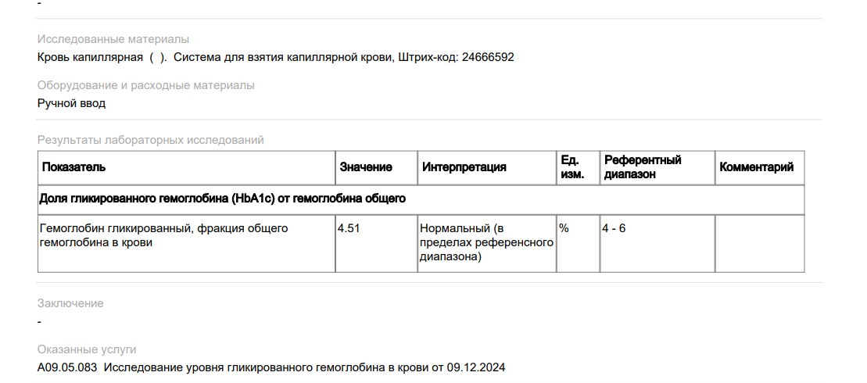Screen dimensions: 867x383
Task: Click the Комментарий column header
Action: click(x=759, y=167)
